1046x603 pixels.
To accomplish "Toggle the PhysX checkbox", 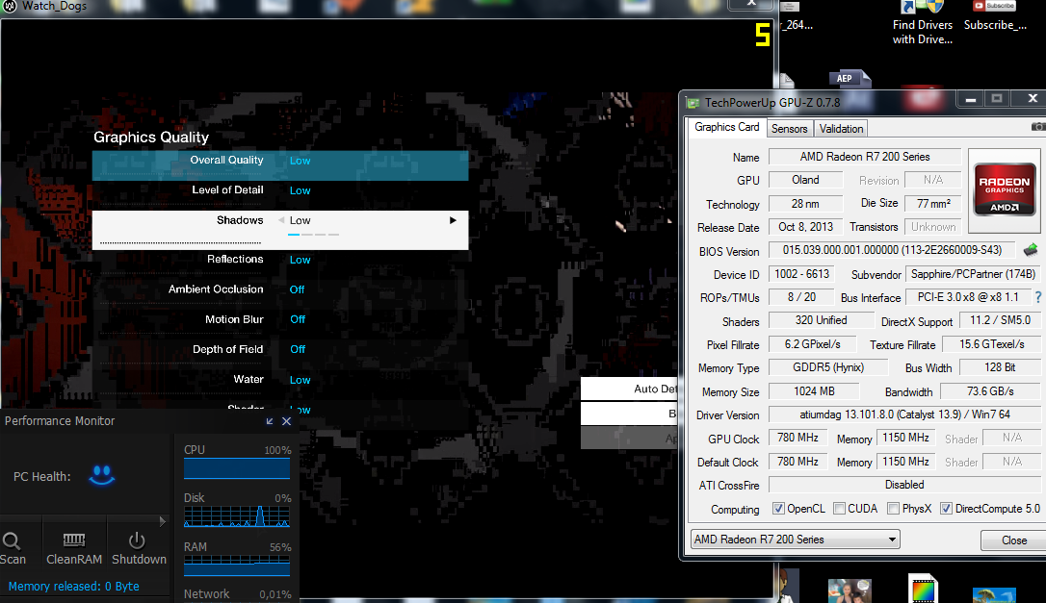I will click(893, 509).
